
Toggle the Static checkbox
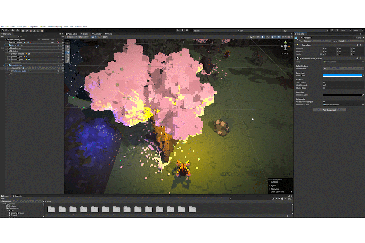pos(355,38)
